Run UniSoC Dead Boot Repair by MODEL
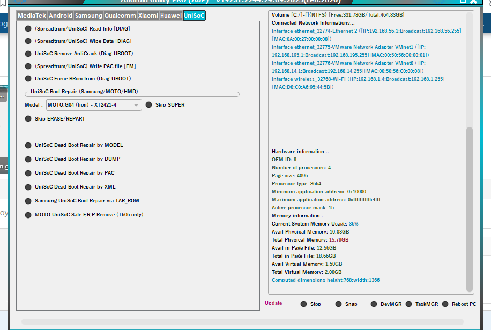 click(74, 145)
